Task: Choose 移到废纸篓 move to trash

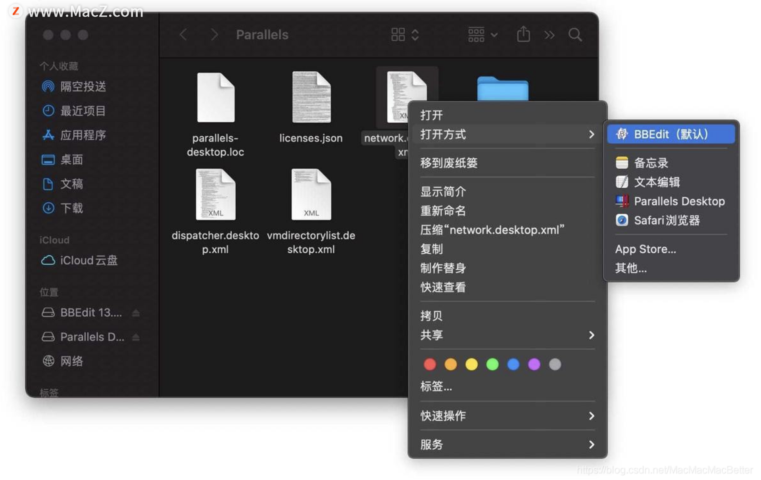Action: coord(507,163)
